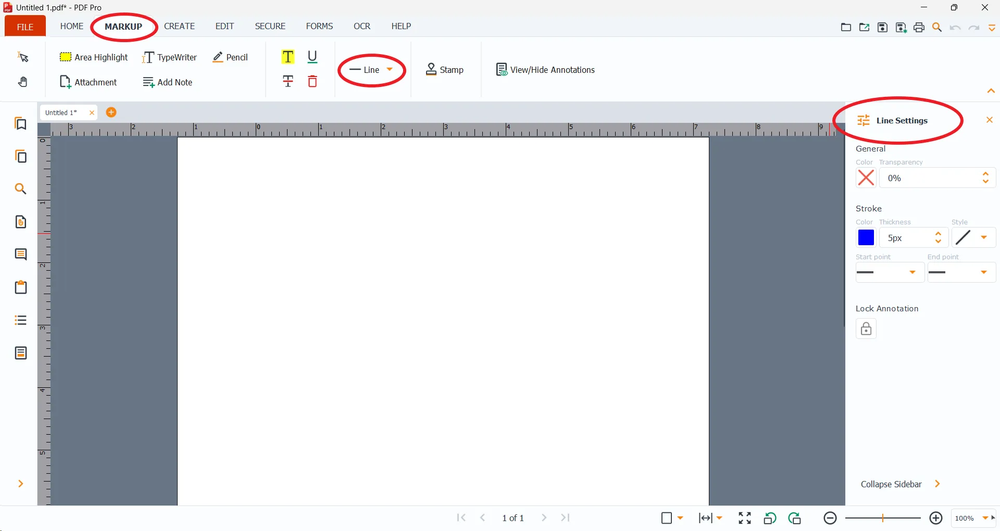Select the arrow selection tool
Screen dimensions: 1000x531
[x=23, y=57]
